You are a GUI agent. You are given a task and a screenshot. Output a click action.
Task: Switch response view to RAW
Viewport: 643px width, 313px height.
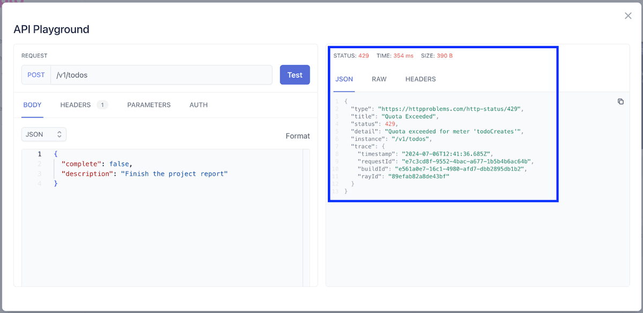point(379,79)
